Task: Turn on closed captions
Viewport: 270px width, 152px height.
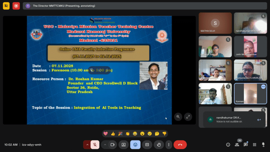Action: (147, 144)
